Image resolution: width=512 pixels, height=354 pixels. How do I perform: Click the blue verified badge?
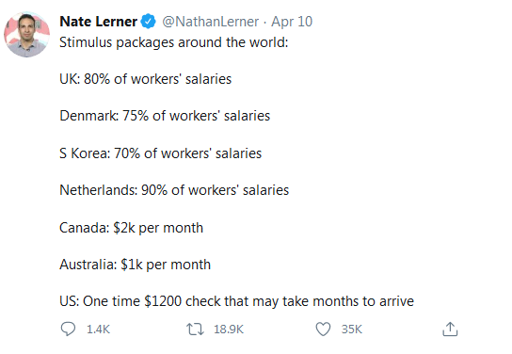coord(149,22)
